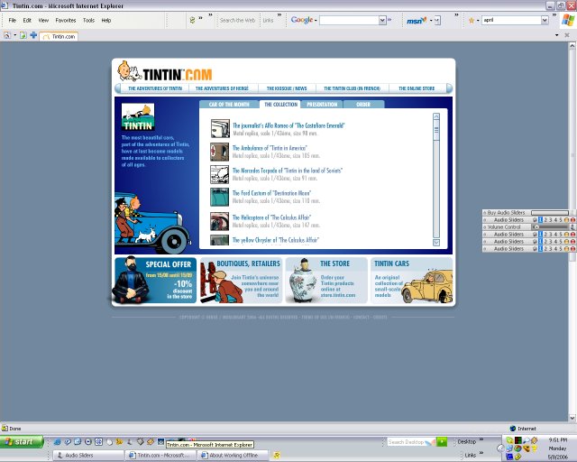Open tab list dropdown arrow
This screenshot has height=462, width=577.
(557, 35)
